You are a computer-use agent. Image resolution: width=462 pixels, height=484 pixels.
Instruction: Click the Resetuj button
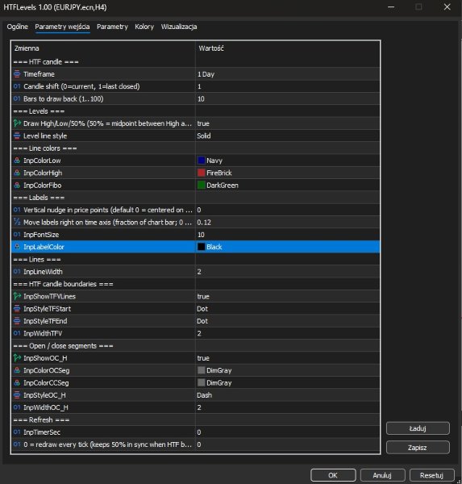coord(431,475)
